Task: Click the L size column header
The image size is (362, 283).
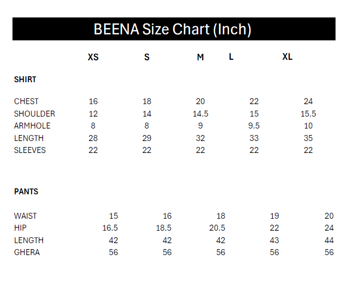Action: tap(231, 57)
